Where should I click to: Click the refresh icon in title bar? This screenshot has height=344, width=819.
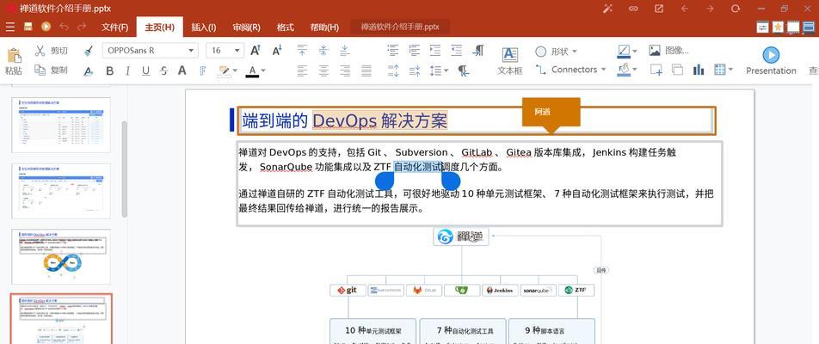pos(736,9)
